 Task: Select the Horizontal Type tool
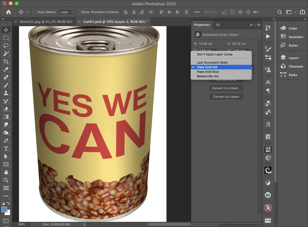[6, 148]
